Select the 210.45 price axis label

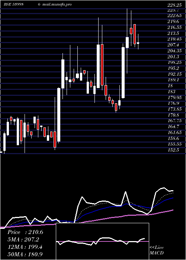click(x=174, y=39)
